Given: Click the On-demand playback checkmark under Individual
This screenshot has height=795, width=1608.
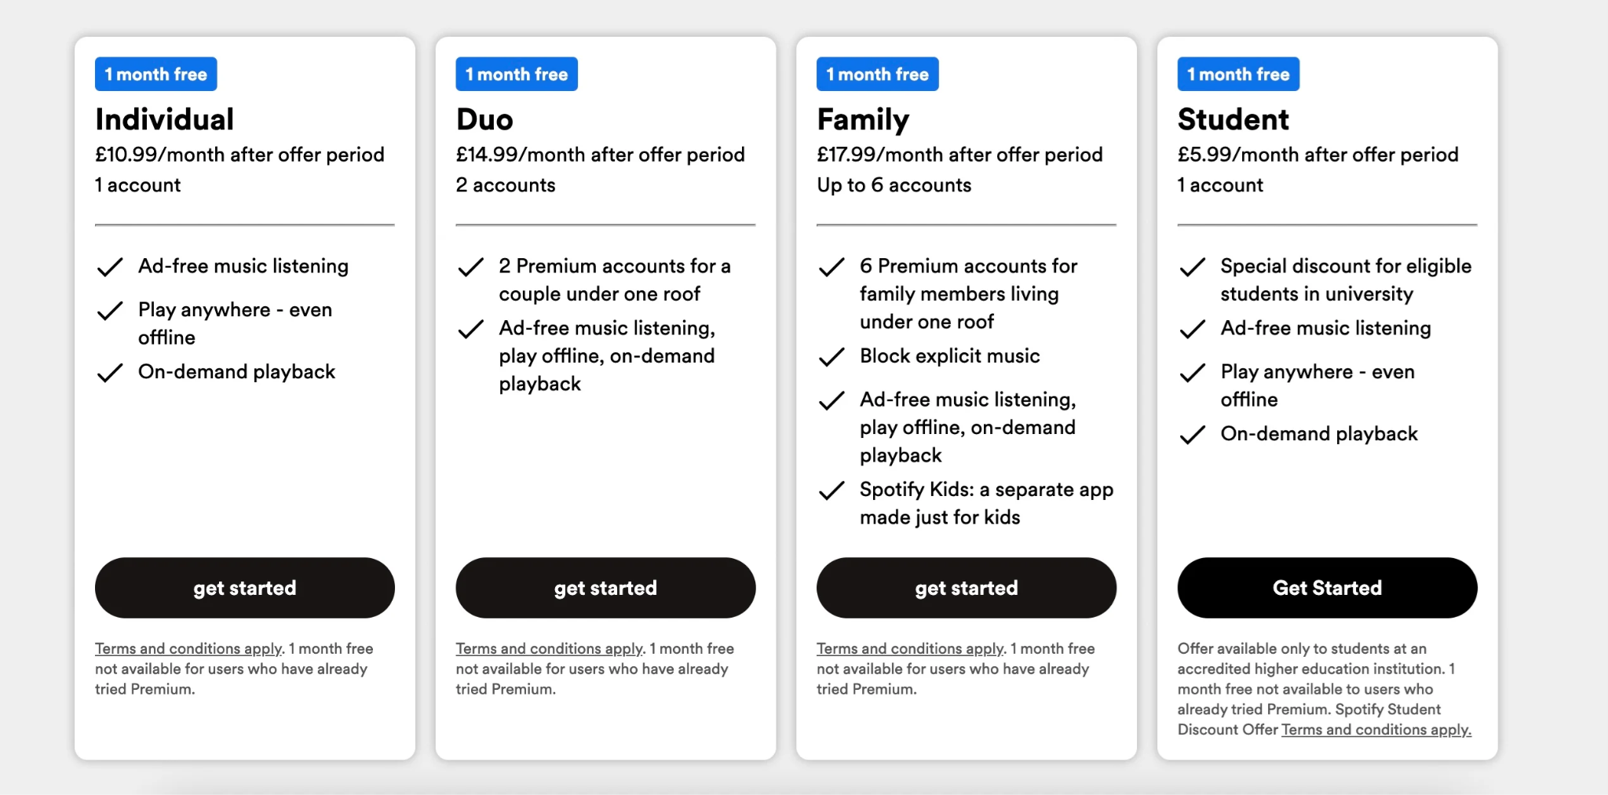Looking at the screenshot, I should [x=111, y=373].
